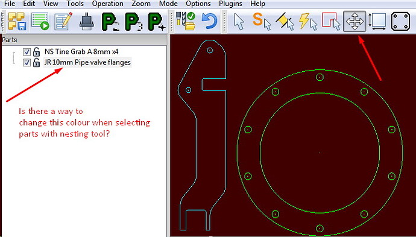Uncheck the NS Tine Grab A checkbox
Viewport: 416px width, 237px height.
tap(27, 52)
